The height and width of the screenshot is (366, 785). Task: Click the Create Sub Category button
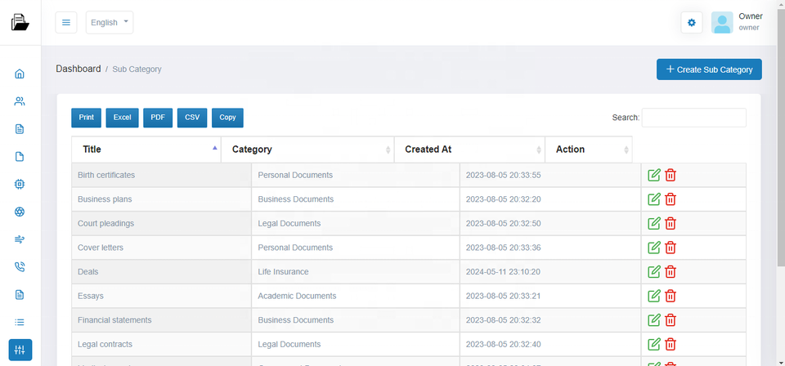click(709, 69)
